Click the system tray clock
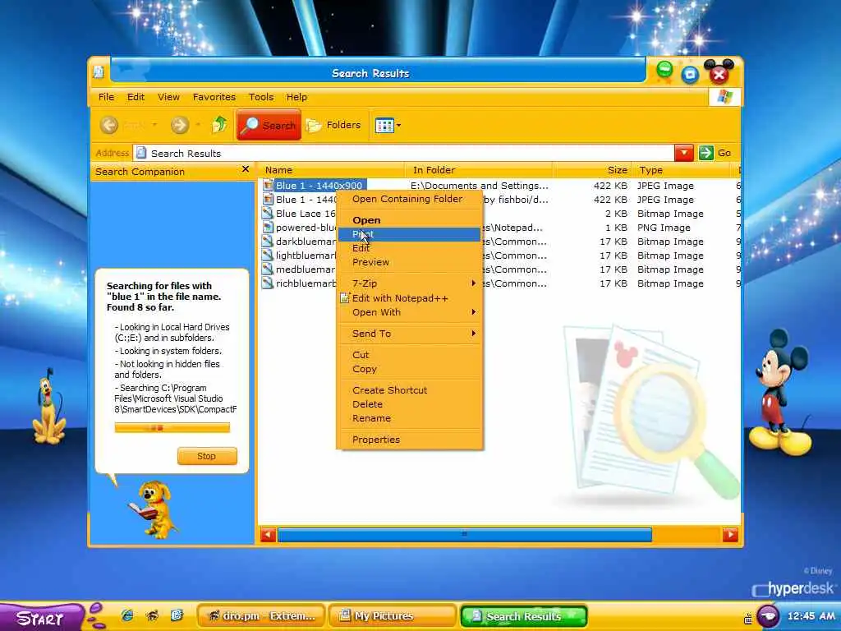This screenshot has width=841, height=631. tap(811, 616)
